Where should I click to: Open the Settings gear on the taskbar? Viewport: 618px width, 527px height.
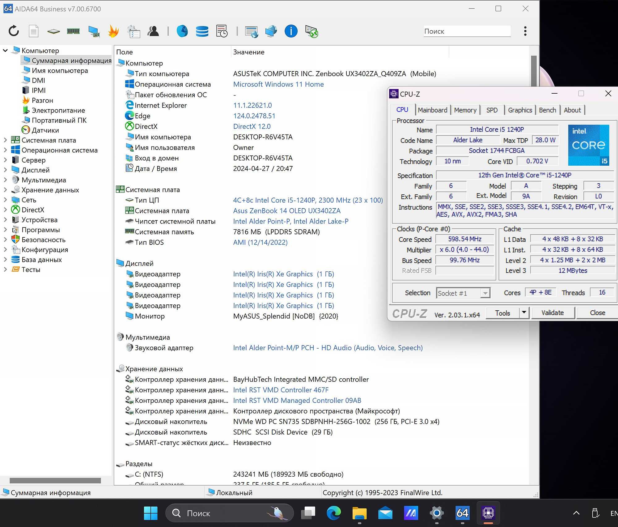[x=437, y=513]
